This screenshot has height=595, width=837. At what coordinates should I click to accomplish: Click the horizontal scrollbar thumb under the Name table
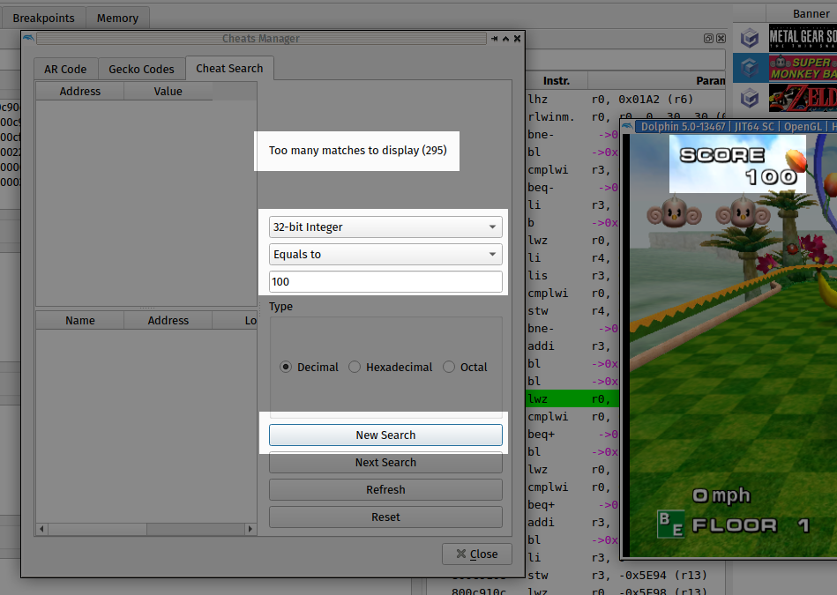97,529
